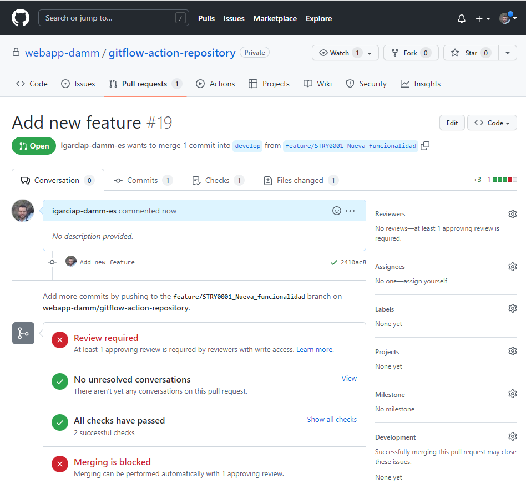Open the Star dropdown caret
Screen dimensions: 526x484
pyautogui.click(x=508, y=53)
